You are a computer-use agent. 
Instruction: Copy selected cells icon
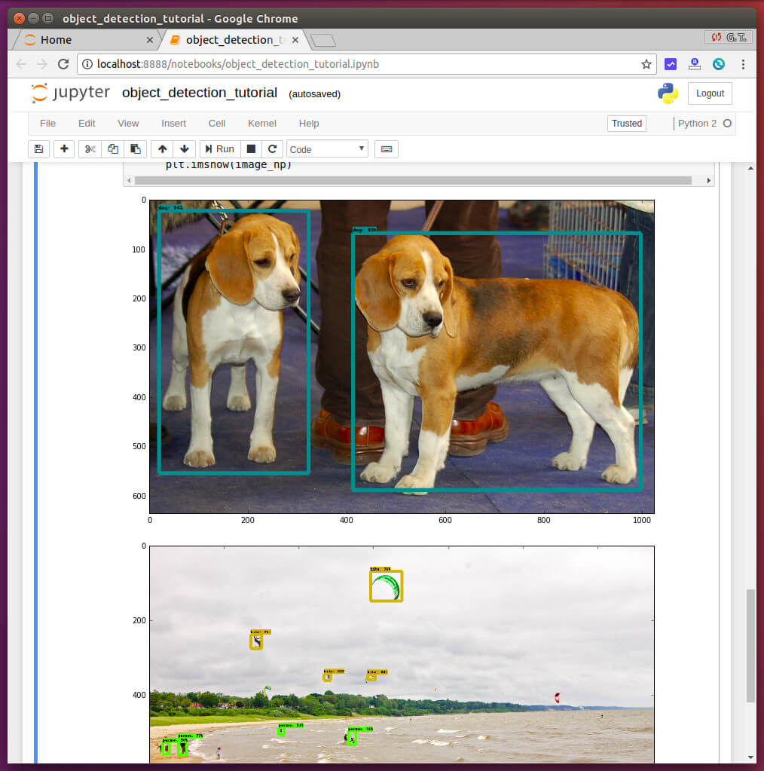coord(112,149)
